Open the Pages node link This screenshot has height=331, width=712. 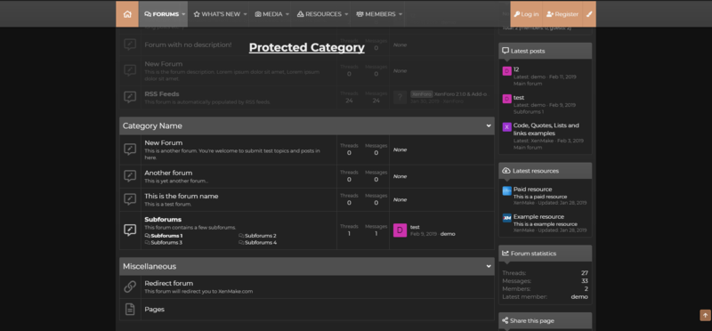coord(154,310)
